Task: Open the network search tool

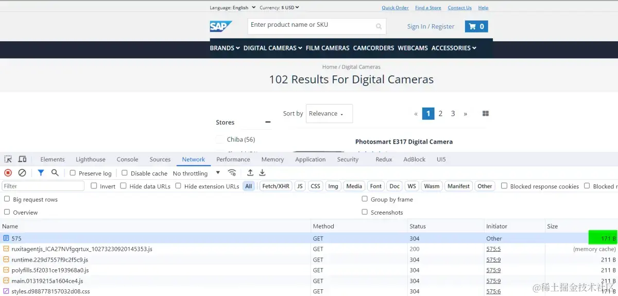Action: point(55,173)
